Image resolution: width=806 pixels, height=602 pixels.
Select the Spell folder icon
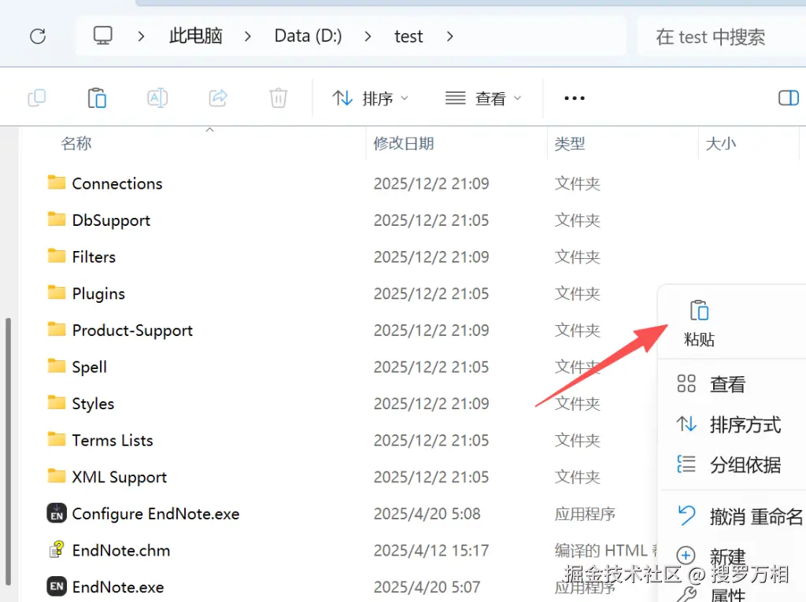pyautogui.click(x=57, y=365)
